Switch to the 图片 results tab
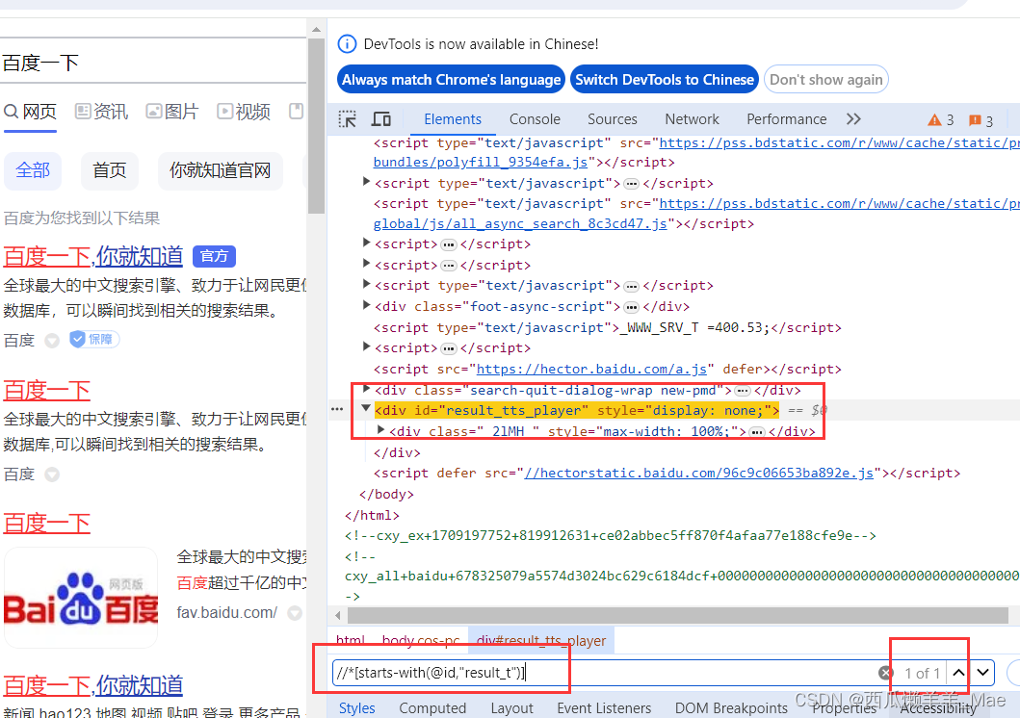 [172, 112]
